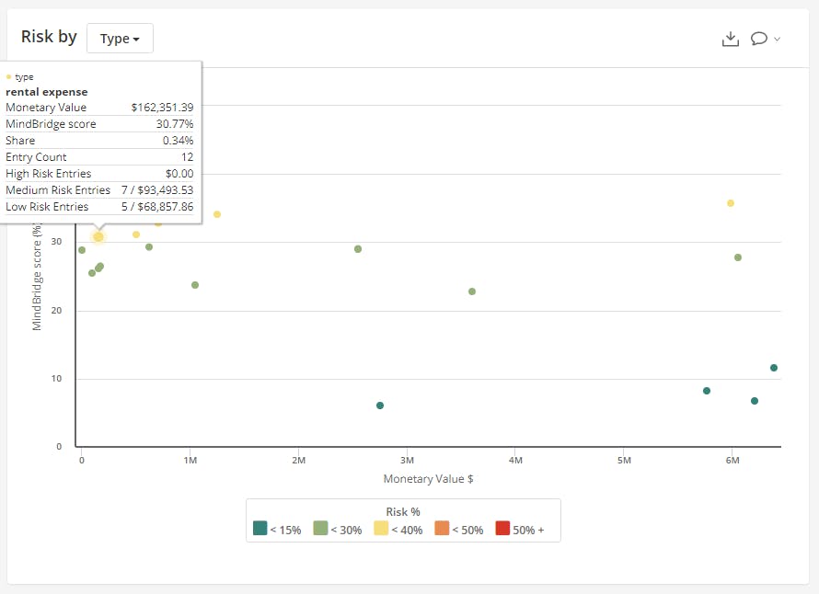Click the download chart icon
The width and height of the screenshot is (819, 594).
pos(731,39)
